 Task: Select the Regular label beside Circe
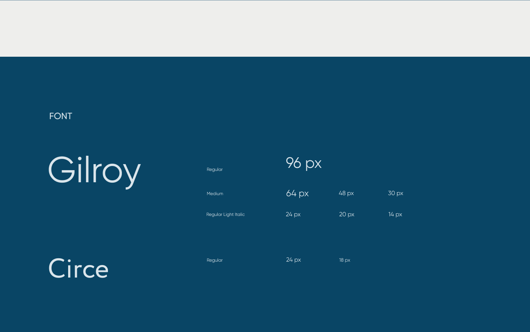pyautogui.click(x=215, y=260)
